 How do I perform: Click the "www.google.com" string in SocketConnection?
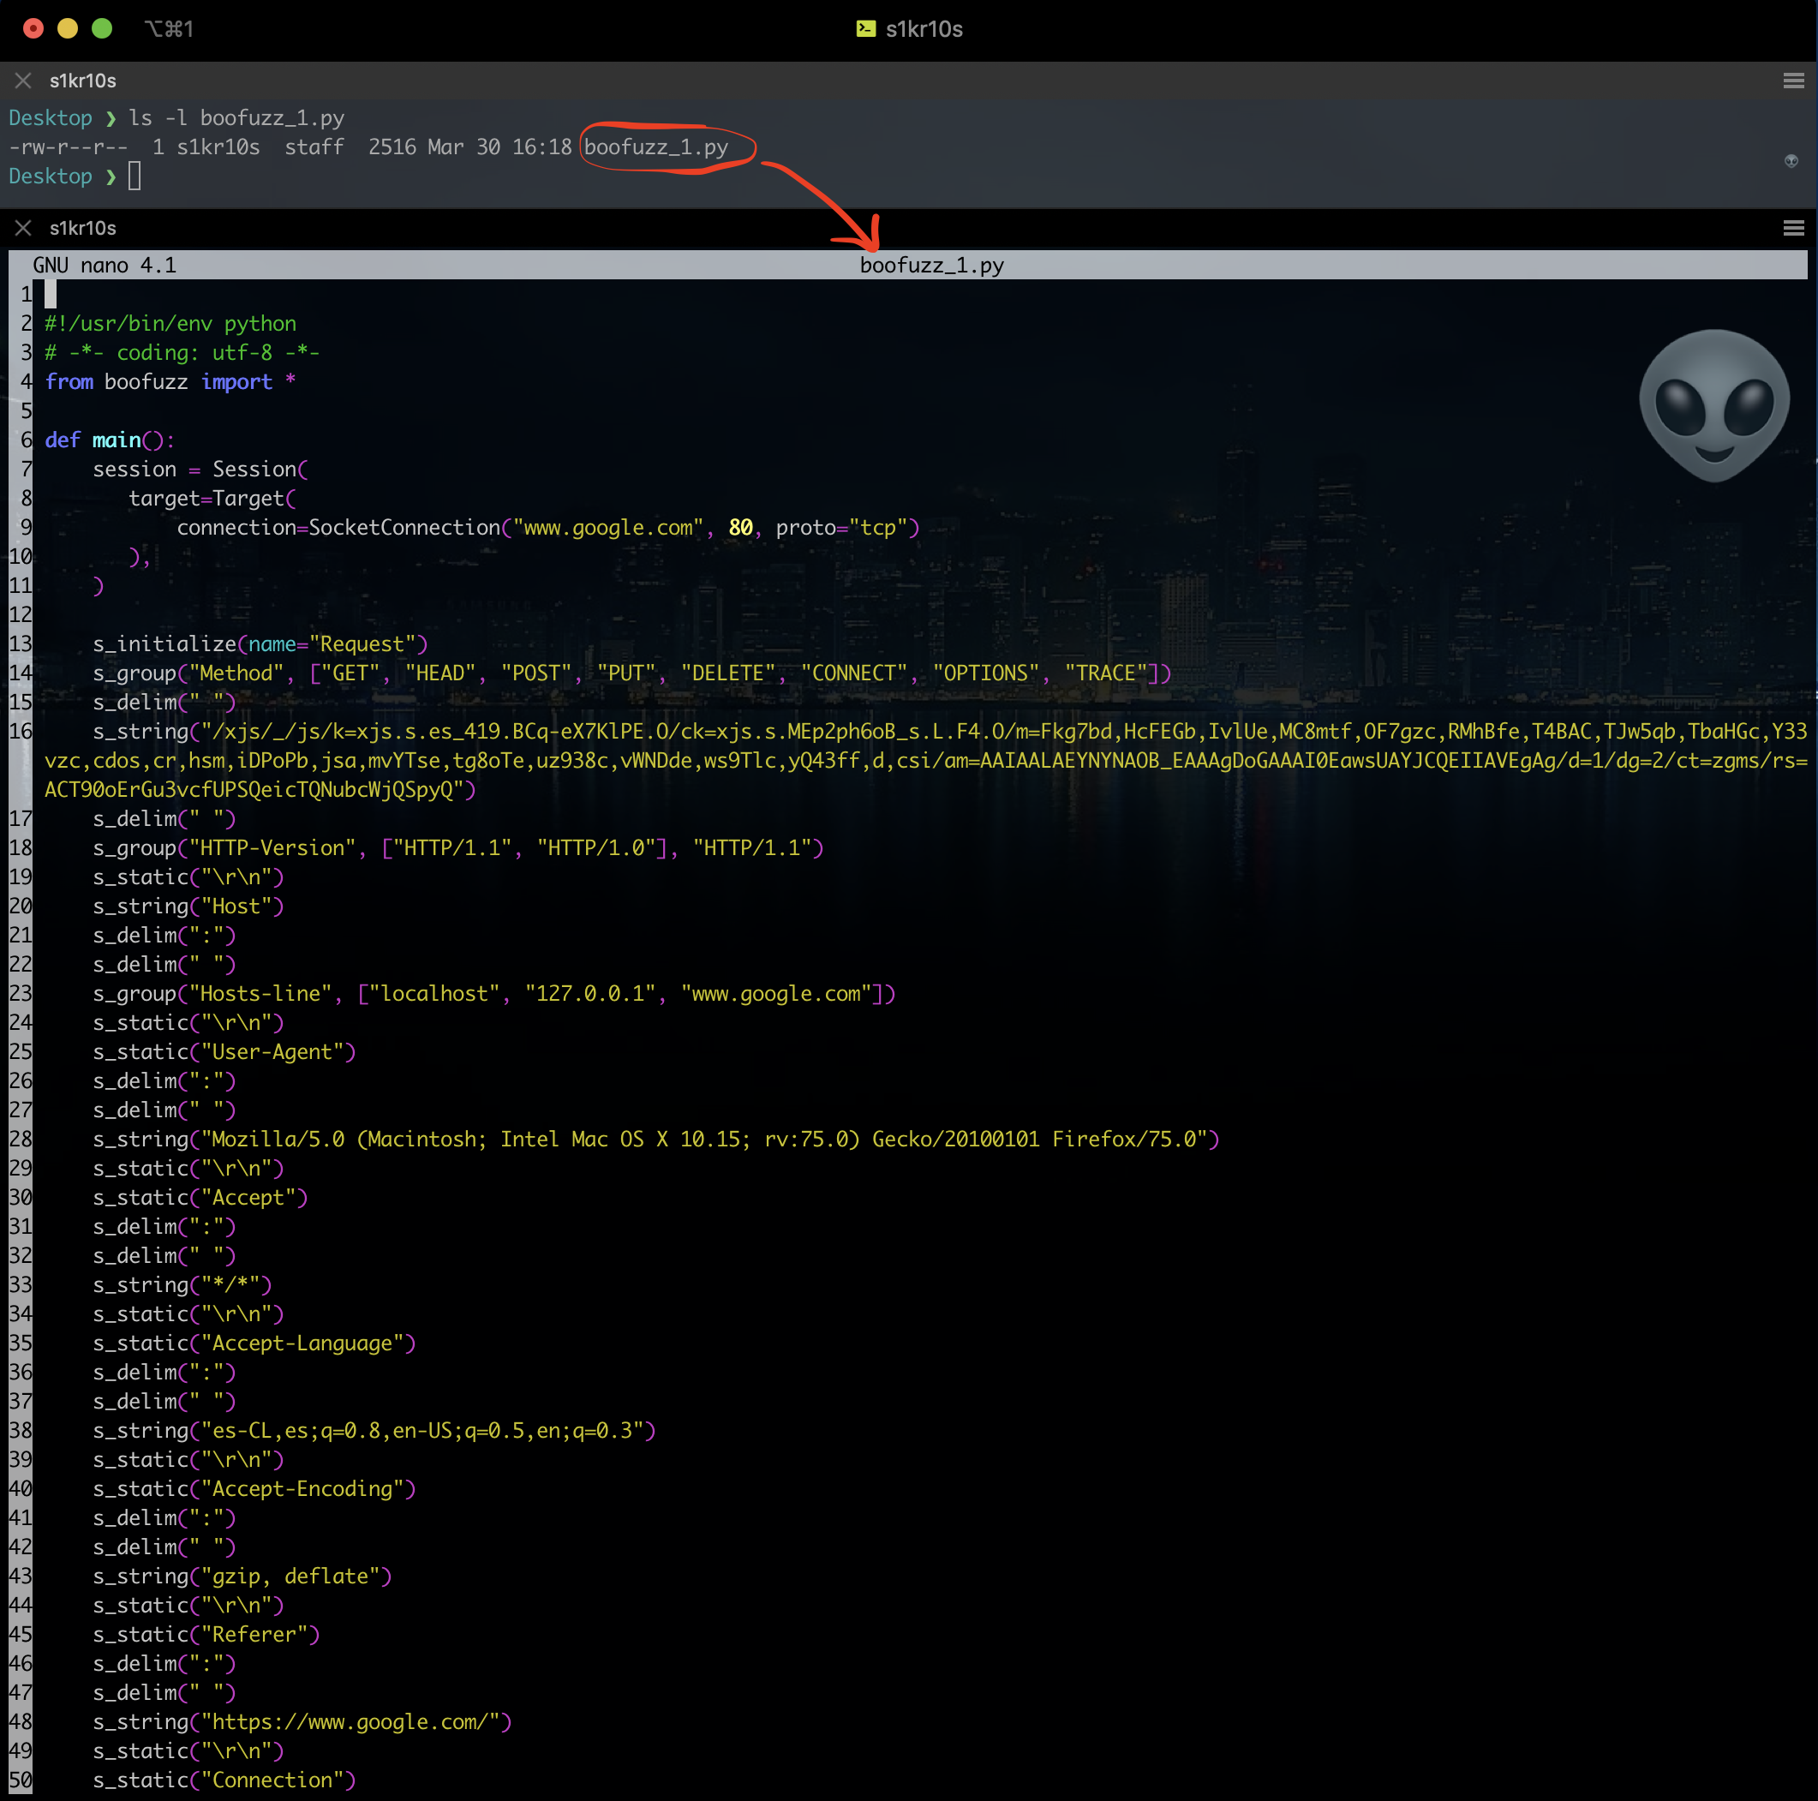tap(608, 528)
